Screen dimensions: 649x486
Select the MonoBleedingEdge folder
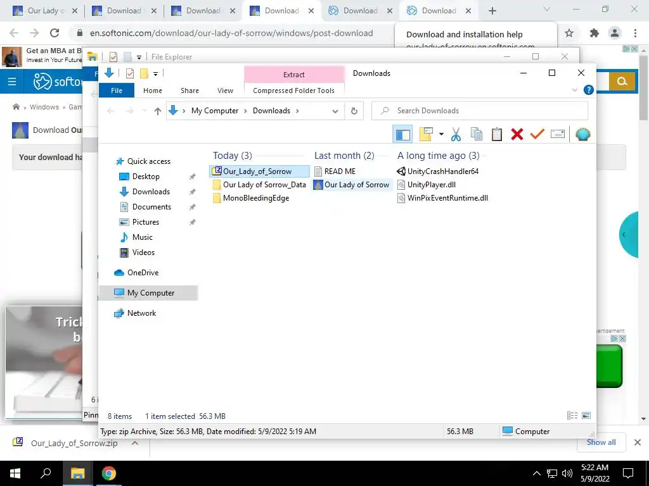[x=256, y=198]
